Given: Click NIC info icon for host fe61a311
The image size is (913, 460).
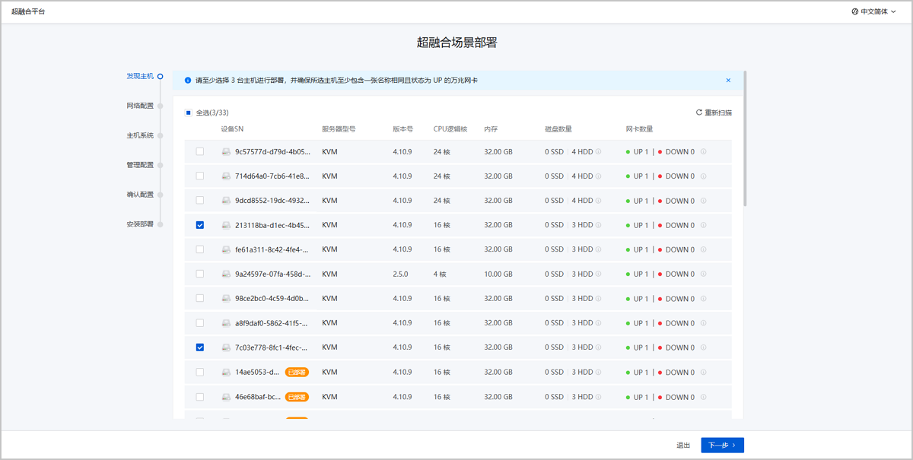Looking at the screenshot, I should (x=703, y=249).
